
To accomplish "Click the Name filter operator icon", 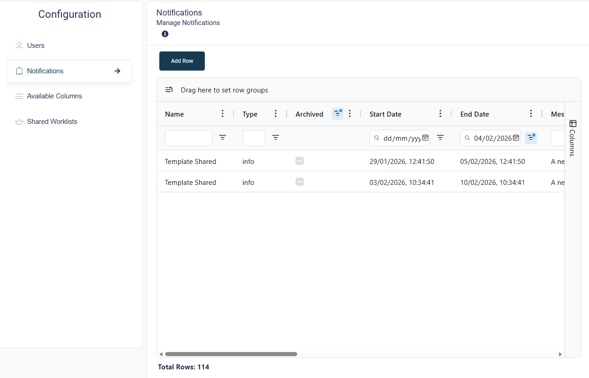I will (x=223, y=138).
